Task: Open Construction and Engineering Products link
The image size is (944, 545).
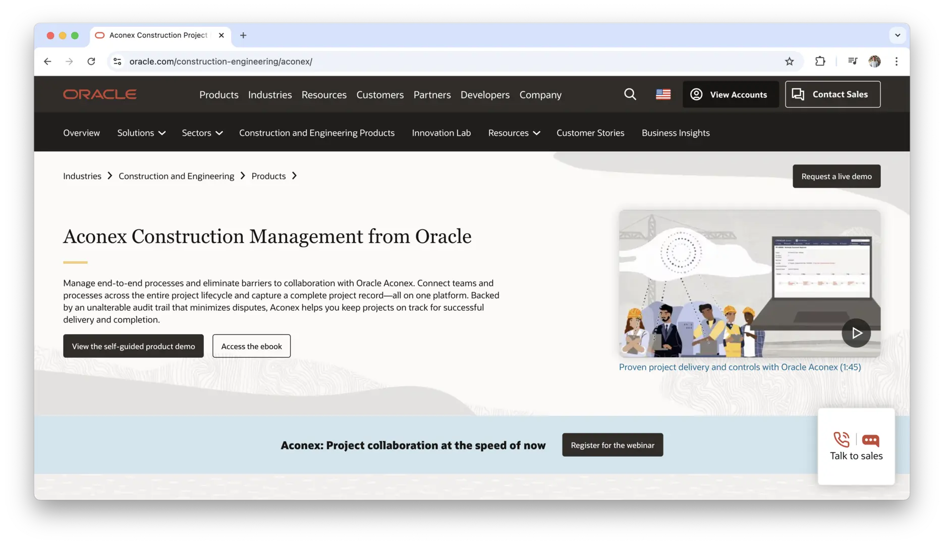Action: tap(317, 133)
